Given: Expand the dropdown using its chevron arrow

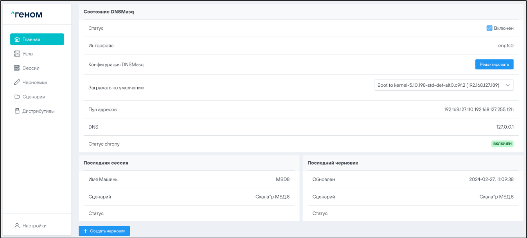Looking at the screenshot, I should 507,85.
